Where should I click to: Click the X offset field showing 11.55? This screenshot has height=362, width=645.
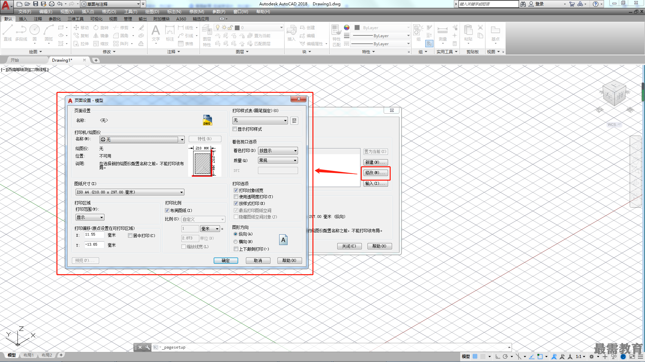94,235
